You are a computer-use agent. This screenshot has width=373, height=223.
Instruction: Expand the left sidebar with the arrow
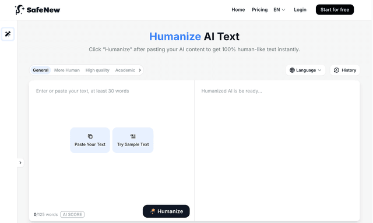20,162
